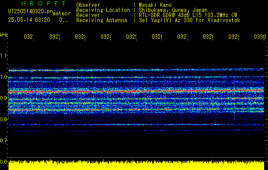The image size is (268, 170).
Task: Click the 0.8 frequency axis label
Action: click(3, 119)
